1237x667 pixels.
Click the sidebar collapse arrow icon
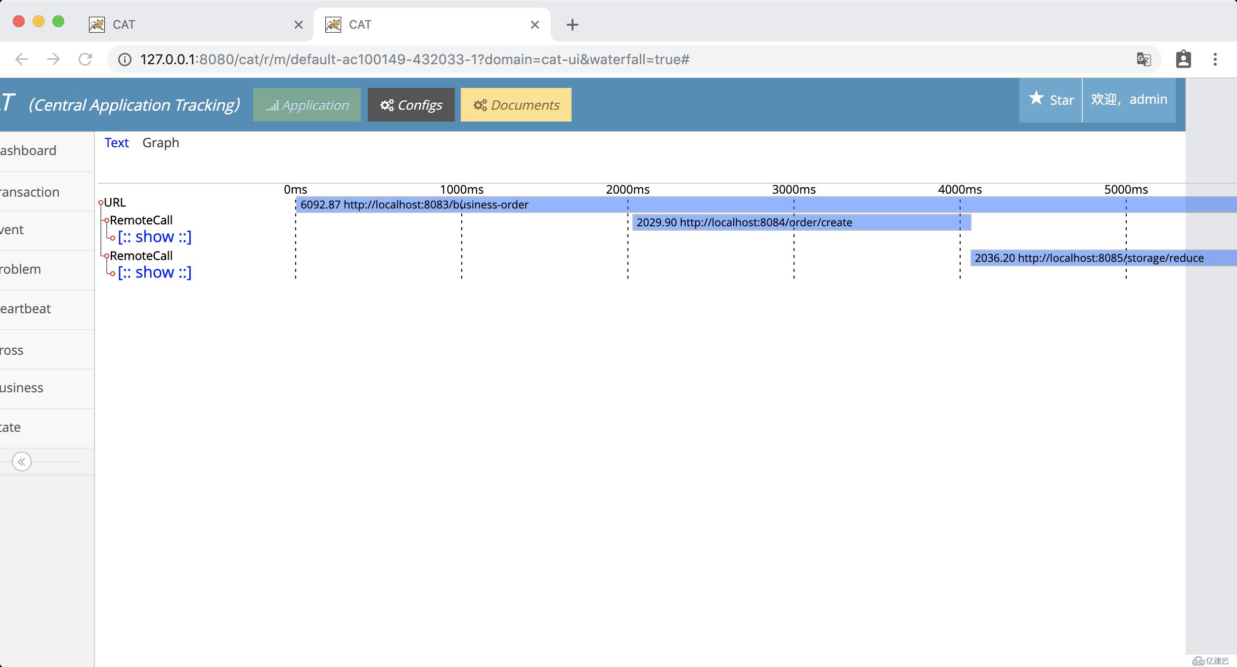pos(21,461)
